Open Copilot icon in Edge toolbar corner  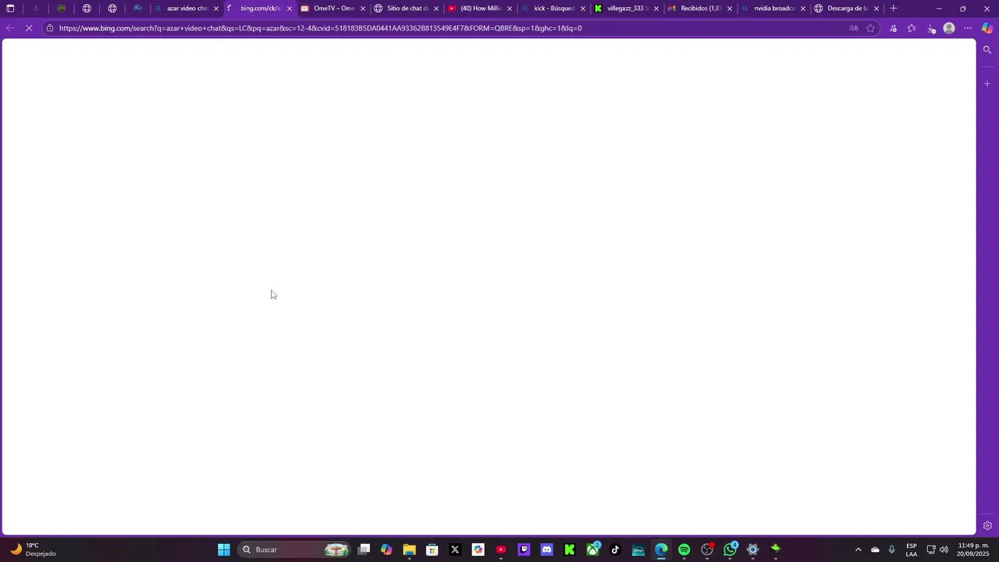point(987,28)
